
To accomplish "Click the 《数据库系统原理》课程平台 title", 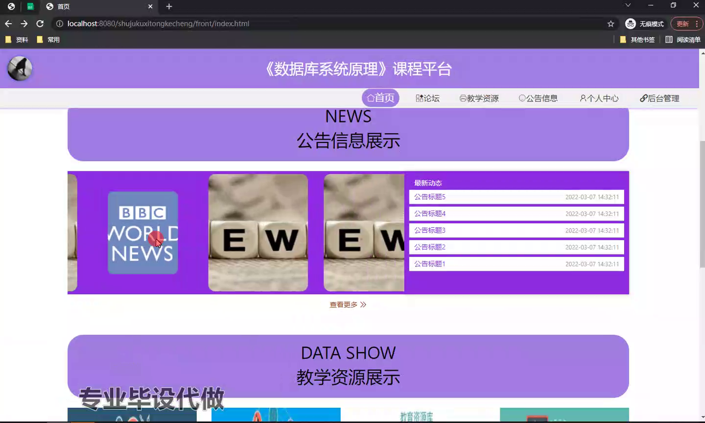I will [357, 69].
